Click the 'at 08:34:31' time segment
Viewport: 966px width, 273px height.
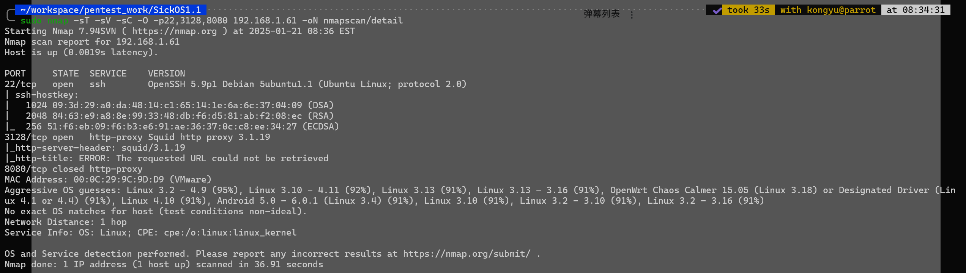click(916, 10)
